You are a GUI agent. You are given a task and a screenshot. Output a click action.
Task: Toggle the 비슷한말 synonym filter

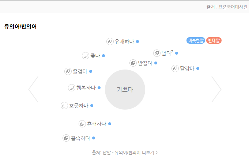click(x=196, y=41)
